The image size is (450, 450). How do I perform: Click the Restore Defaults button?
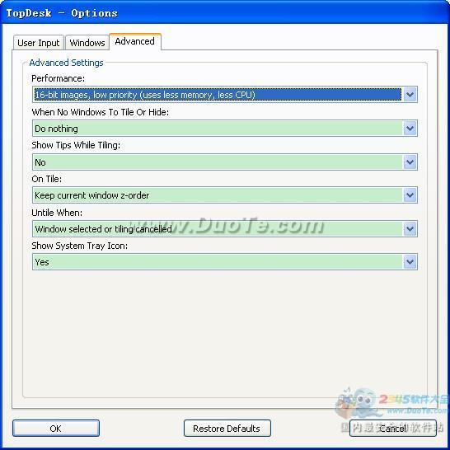(227, 429)
